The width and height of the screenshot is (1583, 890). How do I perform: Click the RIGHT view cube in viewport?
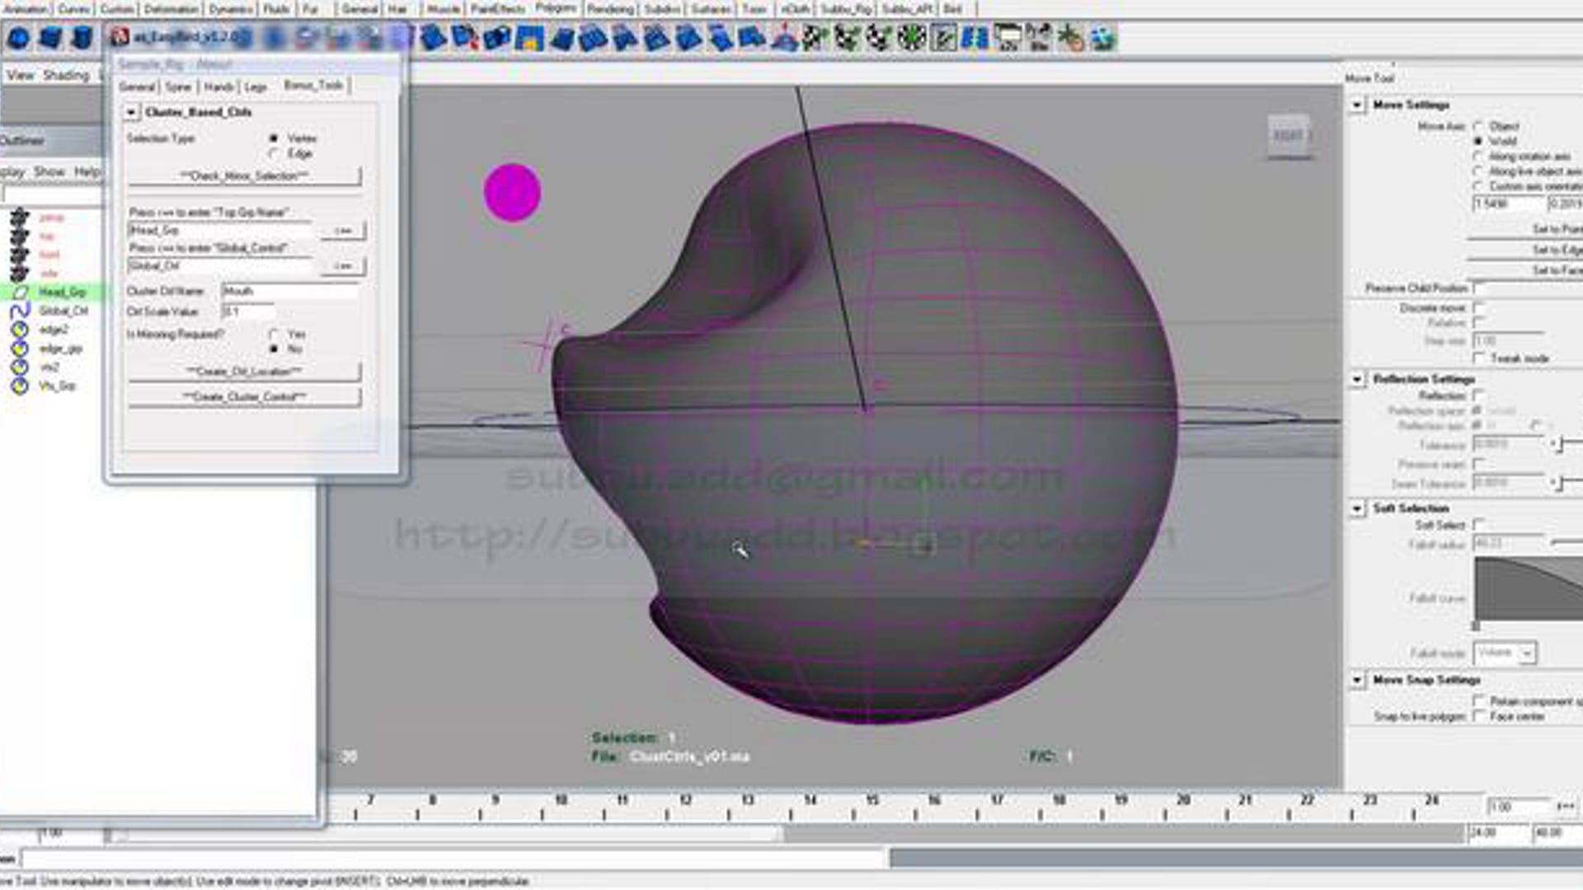[x=1289, y=136]
